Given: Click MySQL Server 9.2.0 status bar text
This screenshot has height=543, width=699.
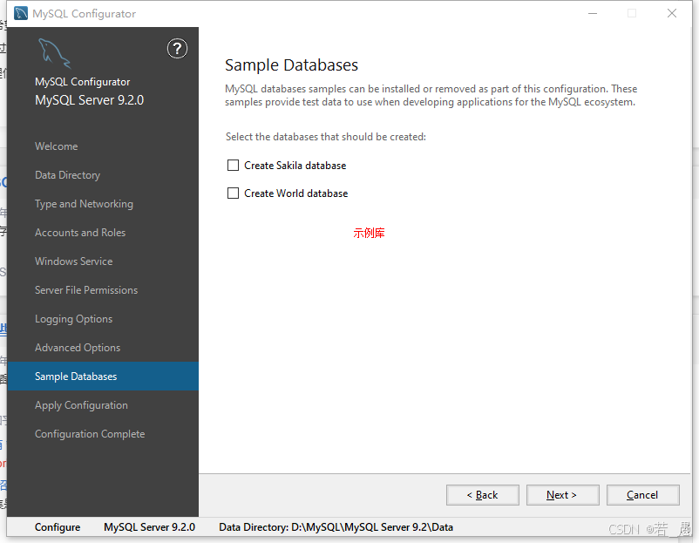Looking at the screenshot, I should (x=149, y=527).
